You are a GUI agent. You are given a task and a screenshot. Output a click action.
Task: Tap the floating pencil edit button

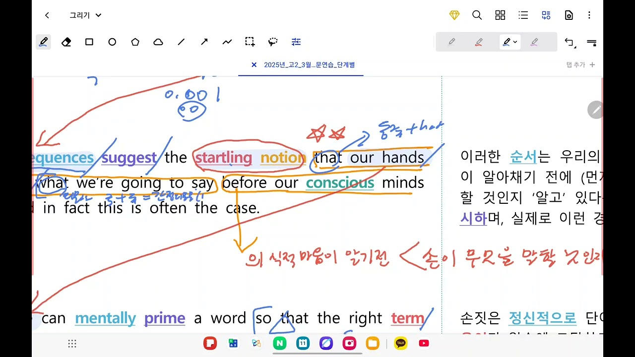[596, 110]
